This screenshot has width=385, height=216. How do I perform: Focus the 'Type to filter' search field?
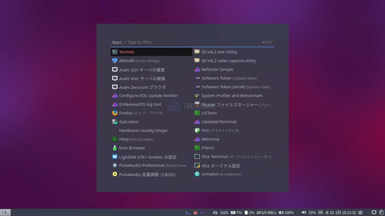tap(193, 42)
